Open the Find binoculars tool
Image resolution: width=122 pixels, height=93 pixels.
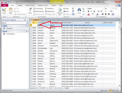click(79, 10)
